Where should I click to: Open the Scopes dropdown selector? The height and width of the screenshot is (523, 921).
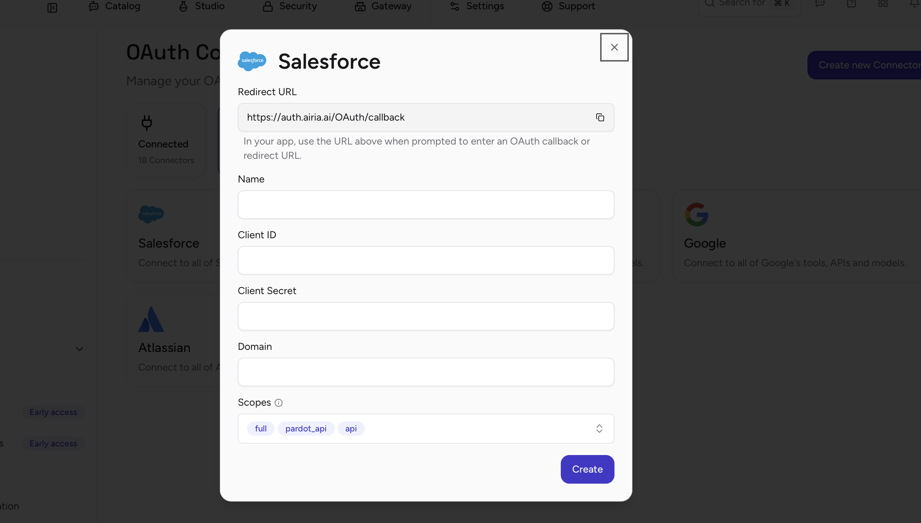coord(599,428)
